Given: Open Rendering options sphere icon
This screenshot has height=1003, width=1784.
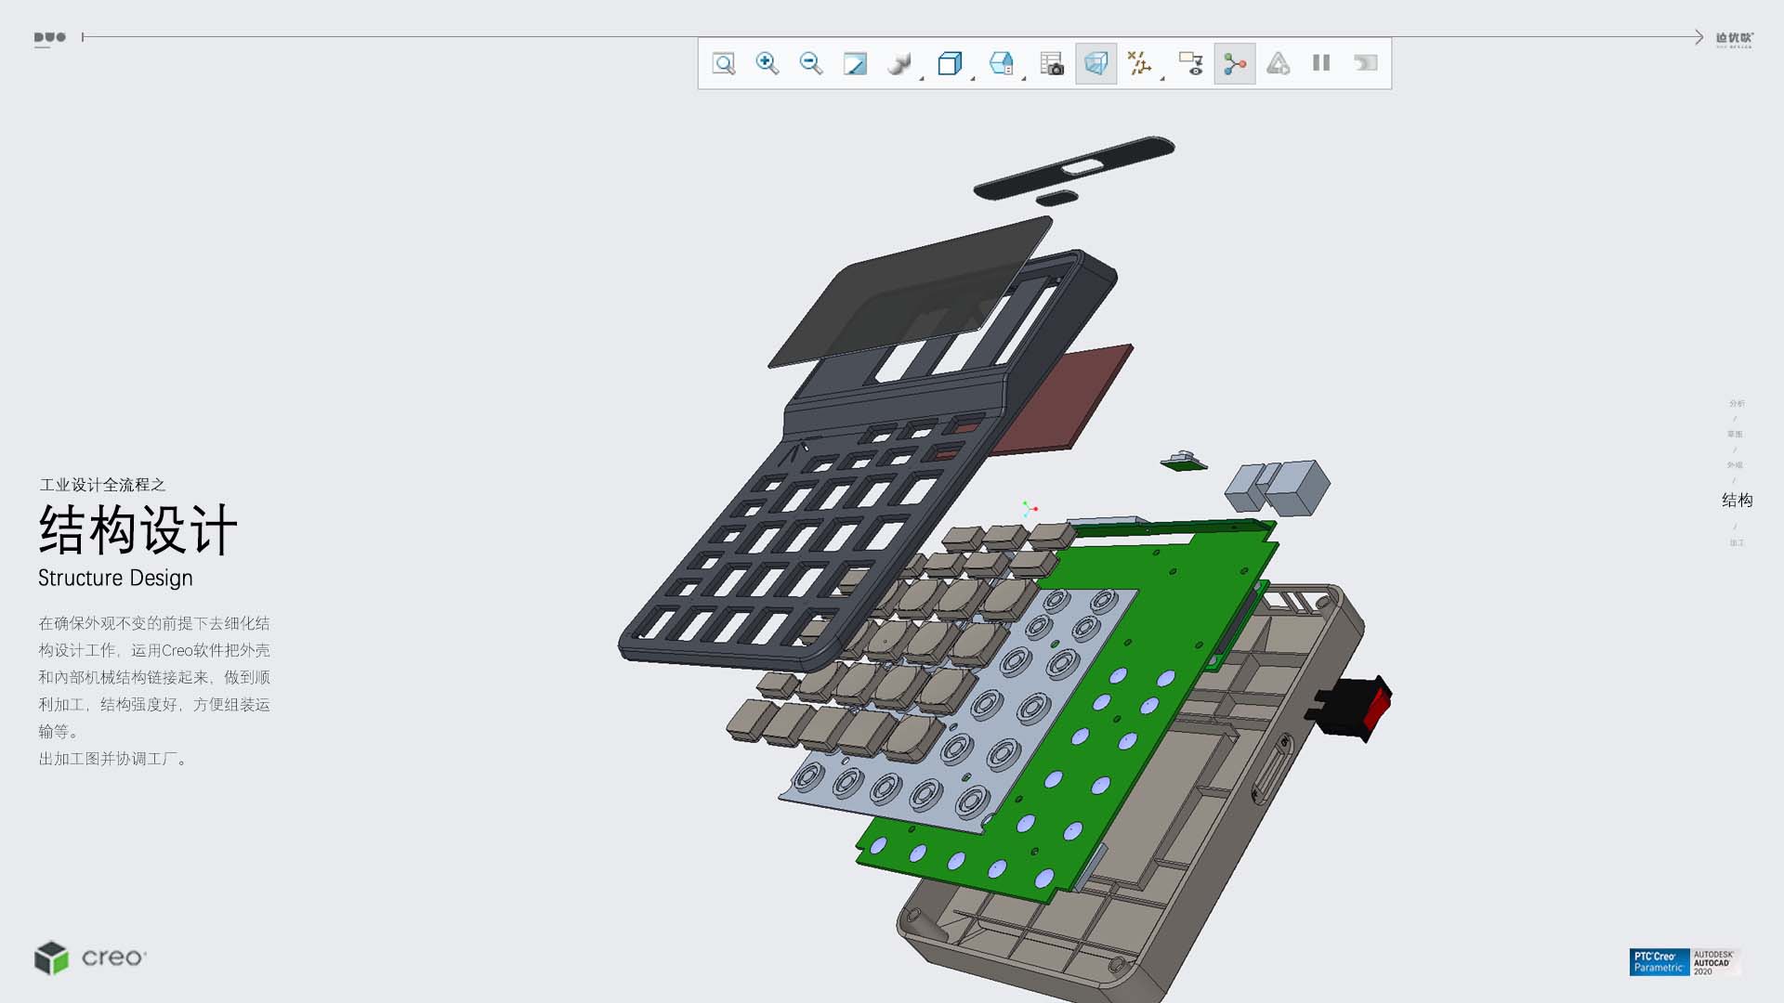Looking at the screenshot, I should pyautogui.click(x=898, y=63).
